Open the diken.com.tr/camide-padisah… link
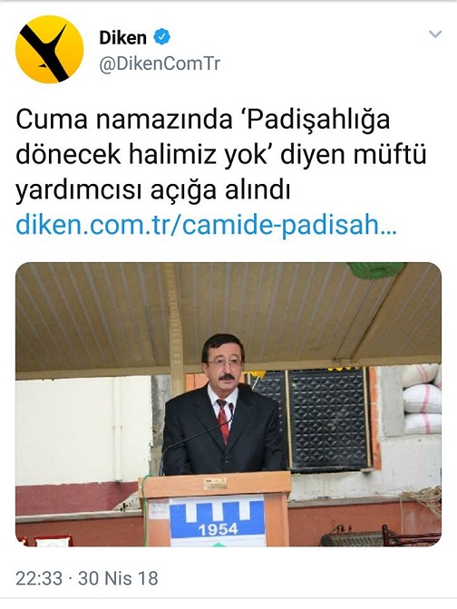 (x=207, y=225)
